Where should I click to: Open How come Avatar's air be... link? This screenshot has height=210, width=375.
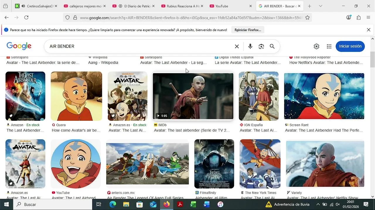[x=76, y=130]
